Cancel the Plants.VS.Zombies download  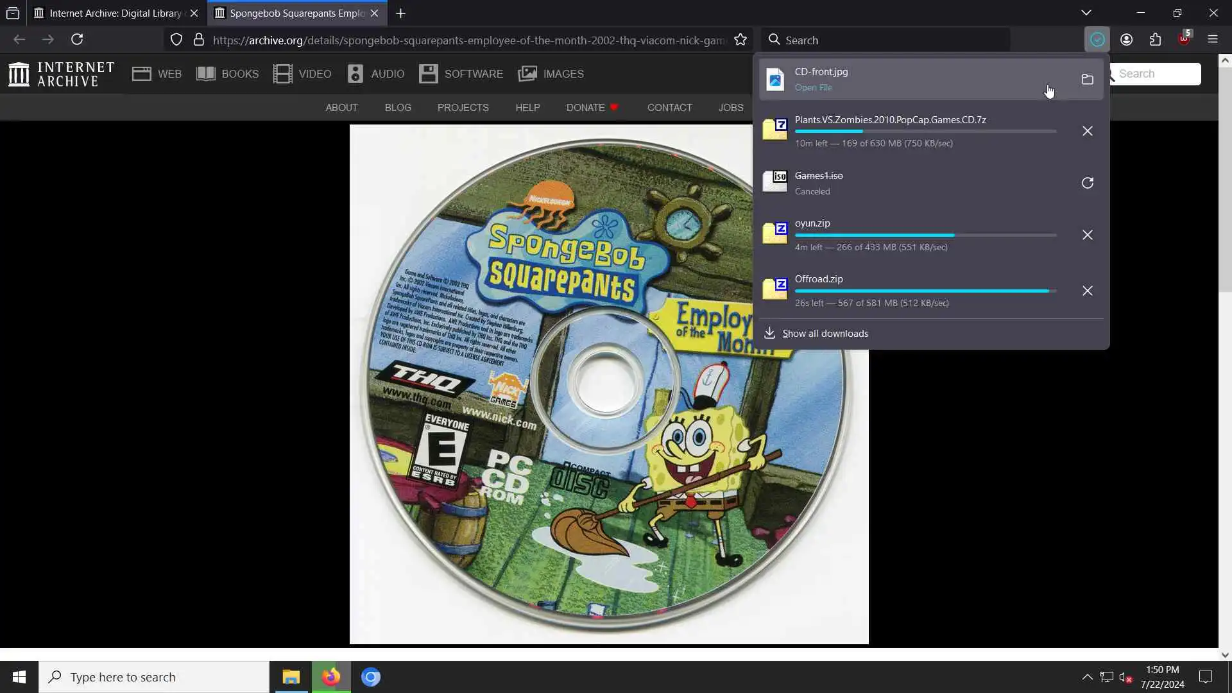point(1087,131)
